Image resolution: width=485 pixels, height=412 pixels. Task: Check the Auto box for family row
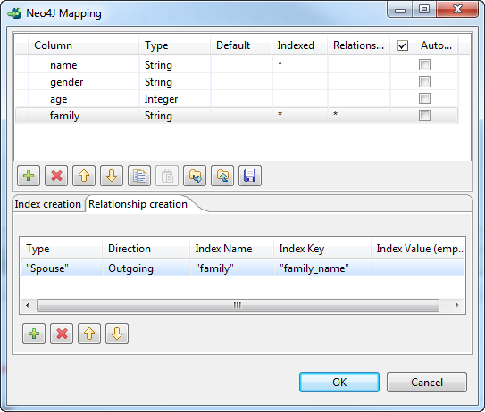coord(424,116)
